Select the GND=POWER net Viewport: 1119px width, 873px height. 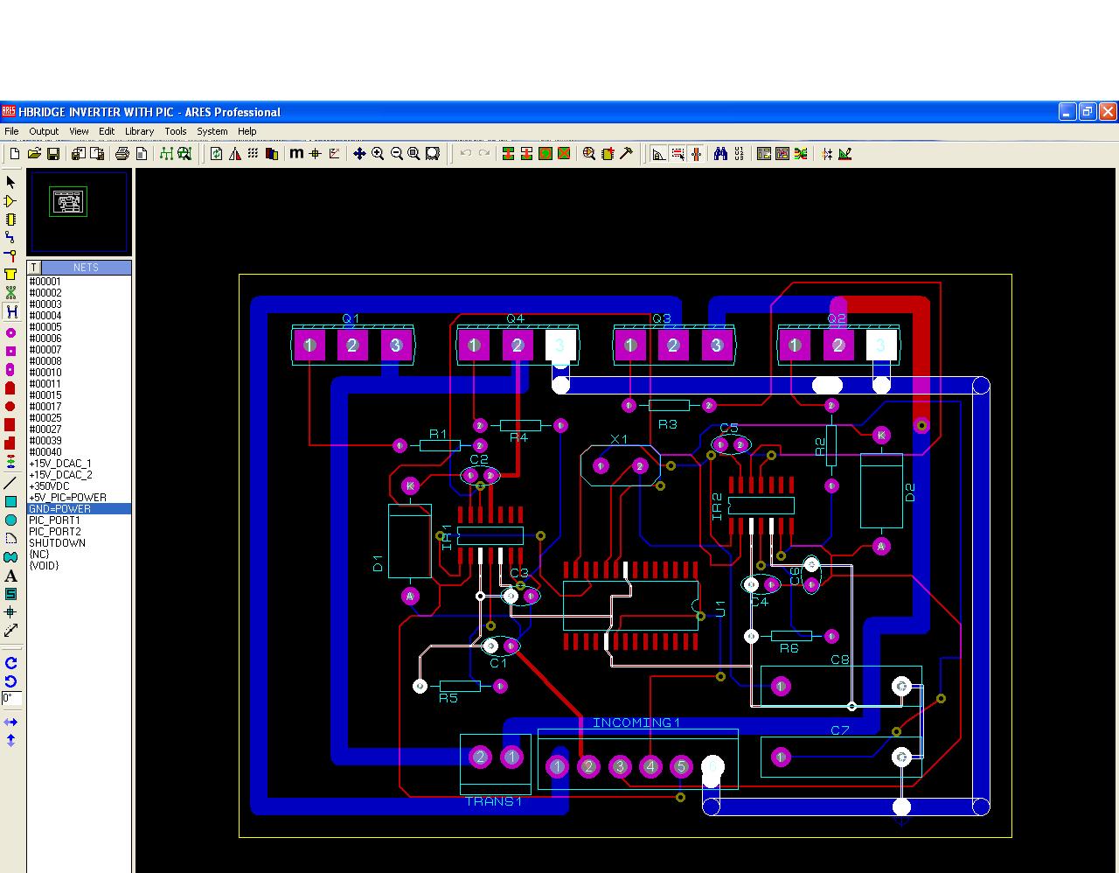point(80,509)
